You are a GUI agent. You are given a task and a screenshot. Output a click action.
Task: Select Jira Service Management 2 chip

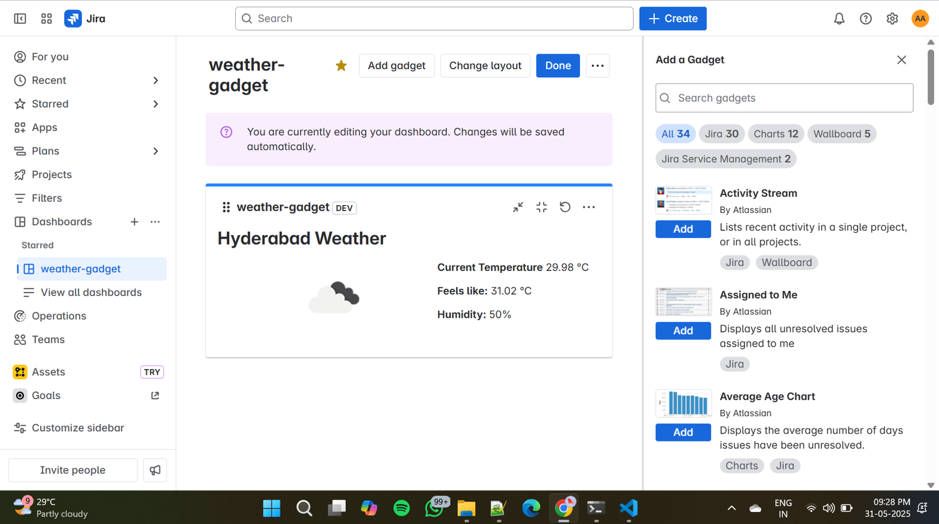pyautogui.click(x=726, y=159)
